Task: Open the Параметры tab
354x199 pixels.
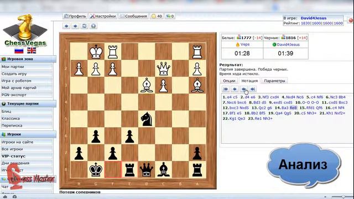Action: [x=274, y=81]
